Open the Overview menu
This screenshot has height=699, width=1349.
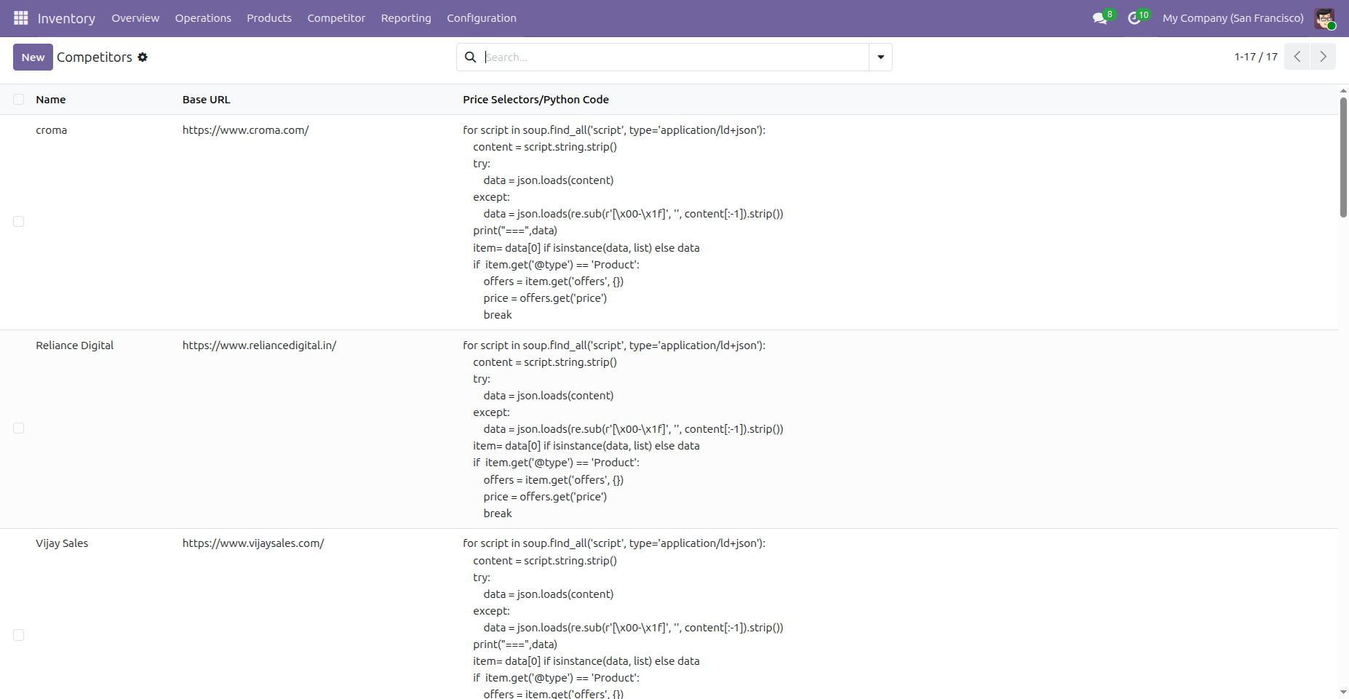coord(135,18)
